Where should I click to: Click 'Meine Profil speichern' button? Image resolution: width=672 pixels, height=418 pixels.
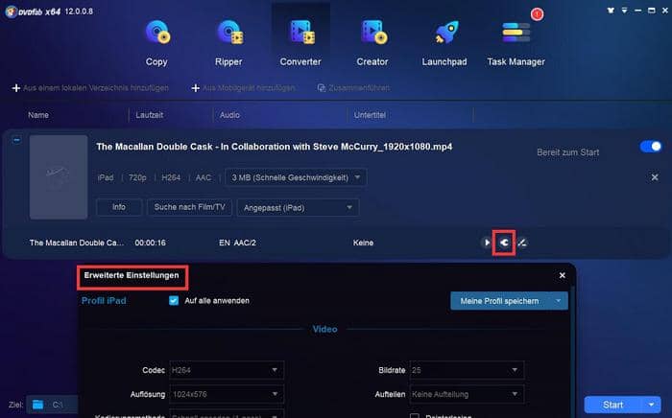click(x=500, y=301)
